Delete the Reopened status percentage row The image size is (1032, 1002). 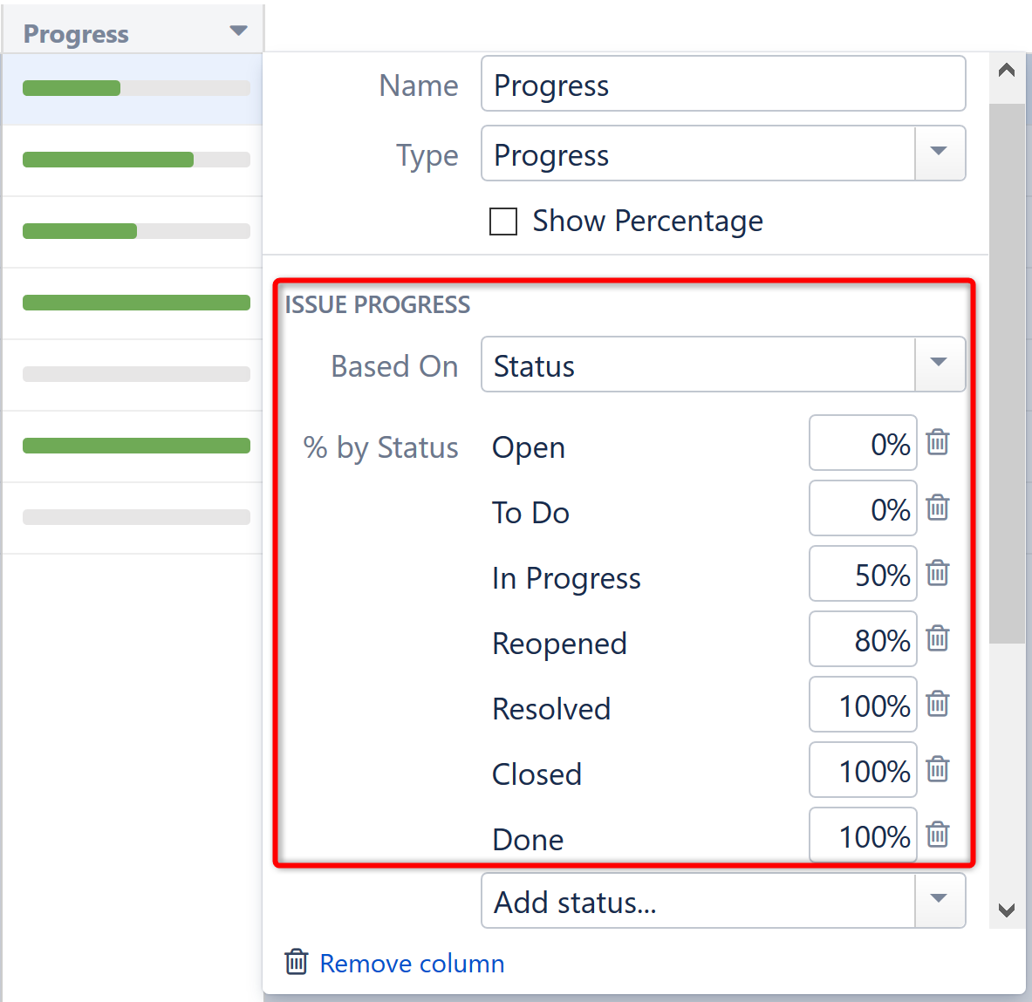(937, 639)
